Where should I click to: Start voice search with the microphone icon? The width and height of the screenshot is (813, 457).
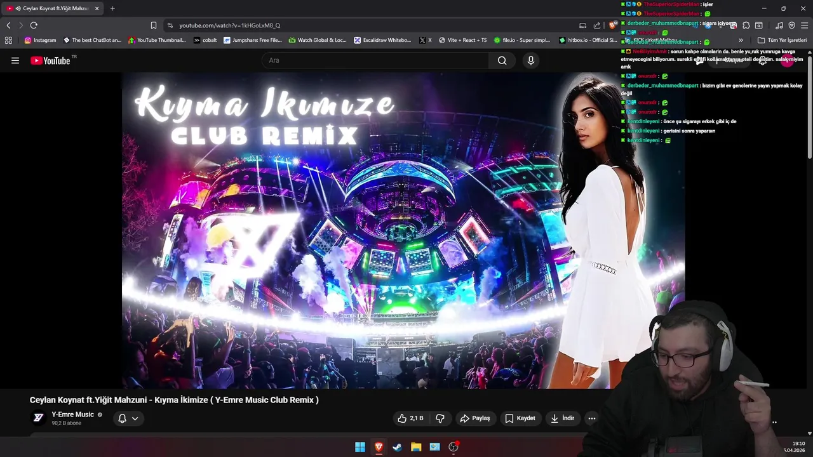click(x=531, y=60)
